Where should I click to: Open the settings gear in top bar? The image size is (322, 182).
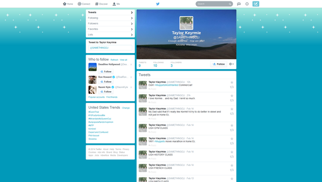point(247,4)
